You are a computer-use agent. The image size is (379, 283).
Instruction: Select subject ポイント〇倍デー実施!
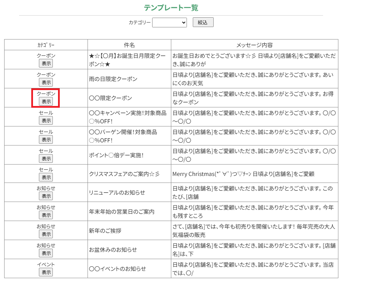116,155
